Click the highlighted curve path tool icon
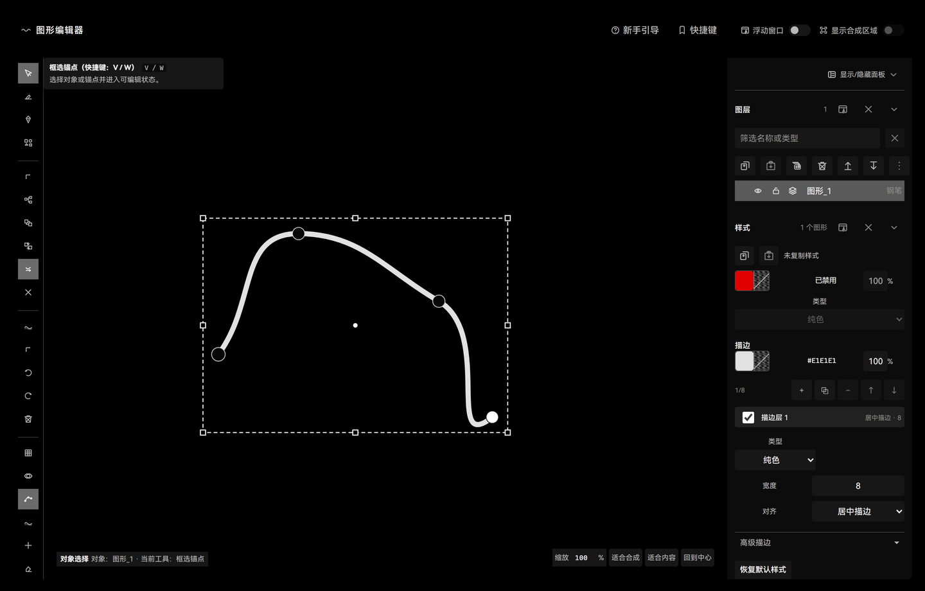 pos(28,499)
